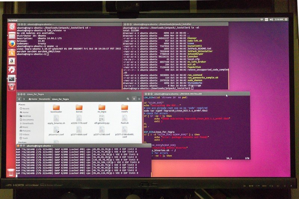The width and height of the screenshot is (299, 199).
Task: Click 'JetPack_README.txt' in the ls listing
Action: (199, 49)
